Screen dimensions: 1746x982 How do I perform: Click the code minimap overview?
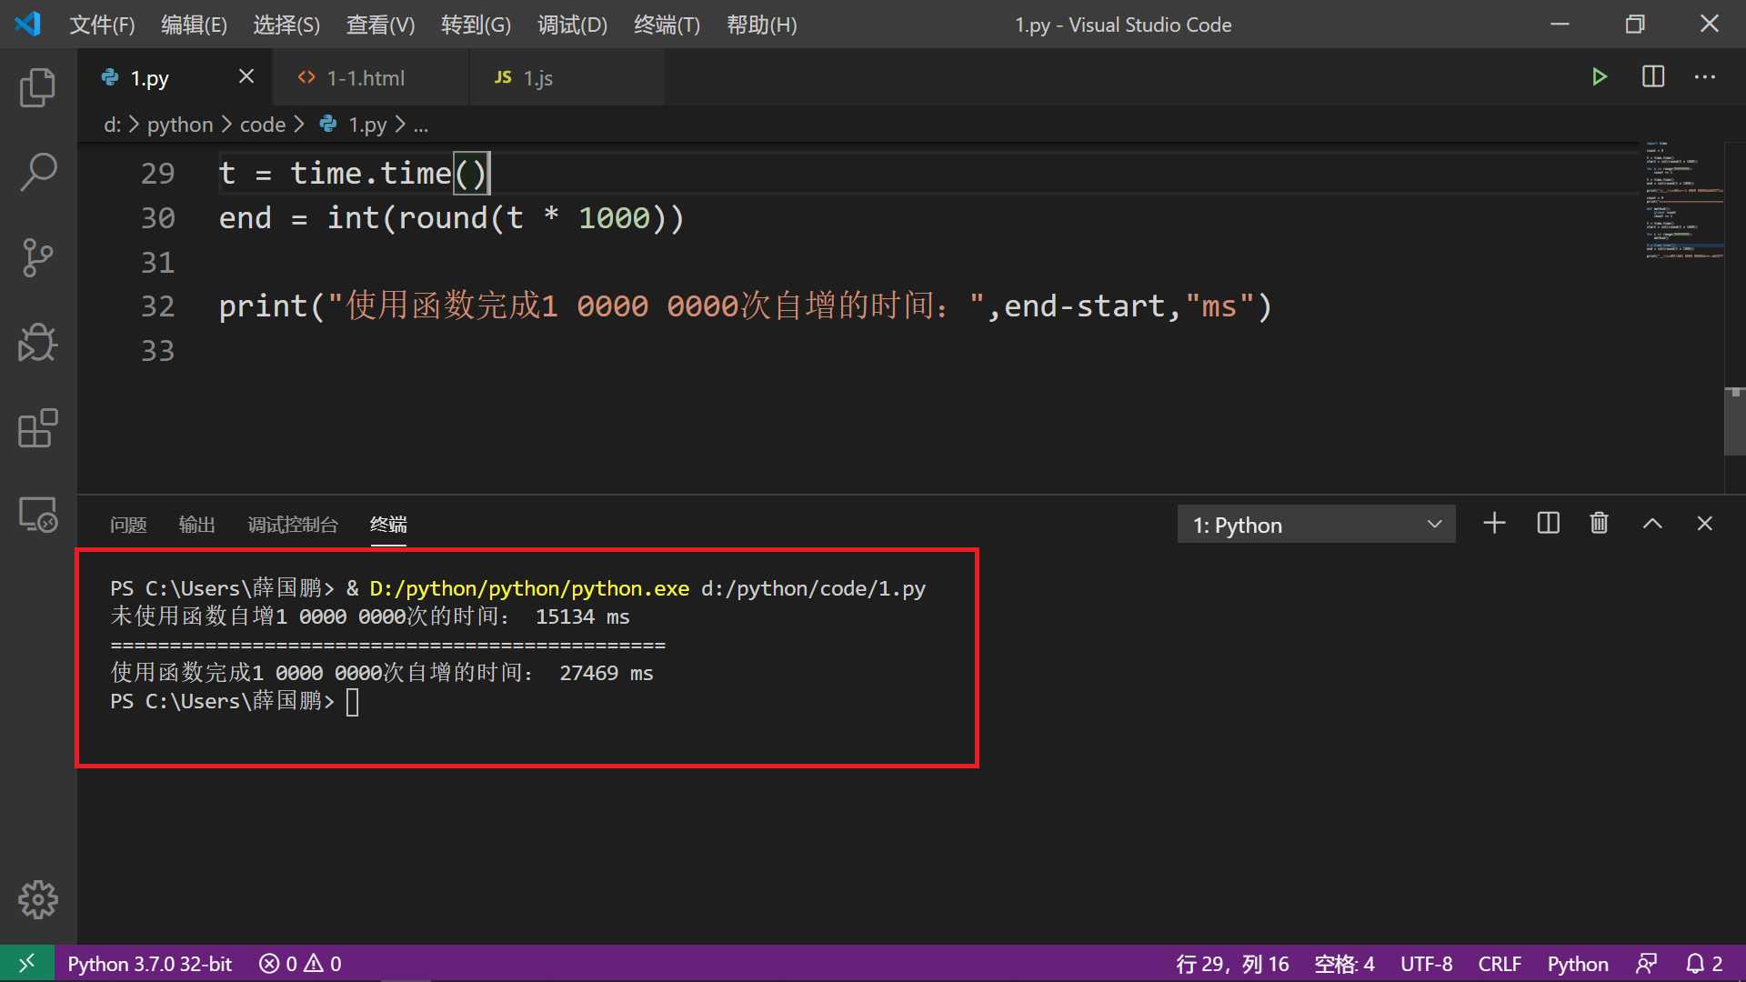click(x=1683, y=200)
